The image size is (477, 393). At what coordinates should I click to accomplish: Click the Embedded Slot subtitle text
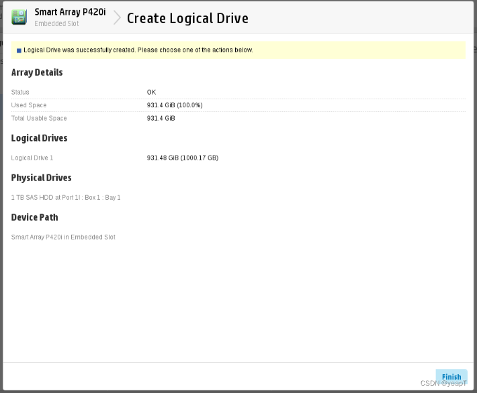[56, 23]
